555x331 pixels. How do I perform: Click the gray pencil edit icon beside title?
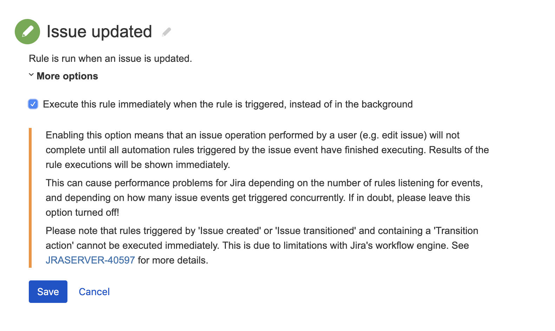point(166,32)
